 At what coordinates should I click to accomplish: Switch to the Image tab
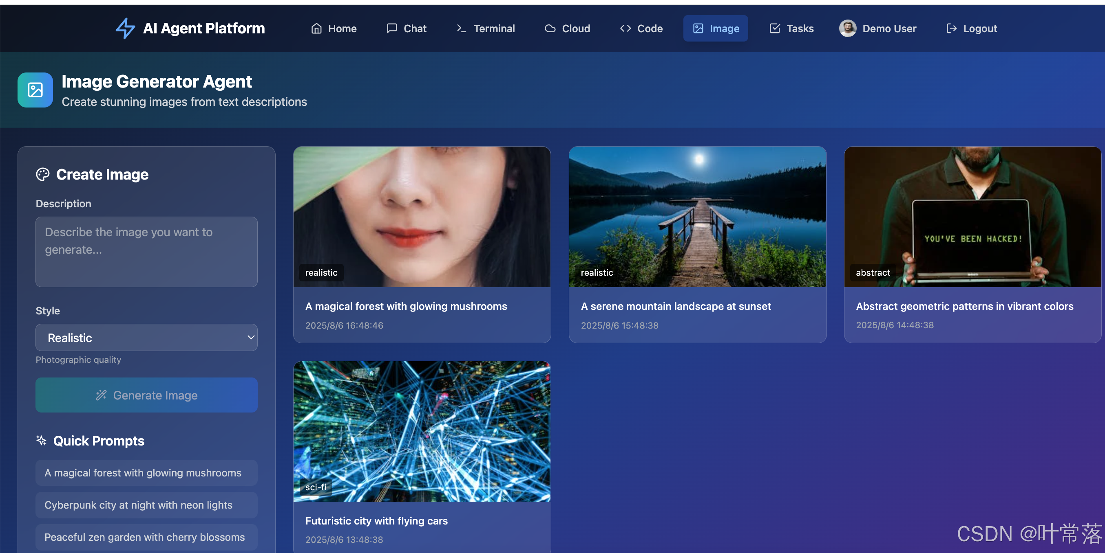coord(715,28)
